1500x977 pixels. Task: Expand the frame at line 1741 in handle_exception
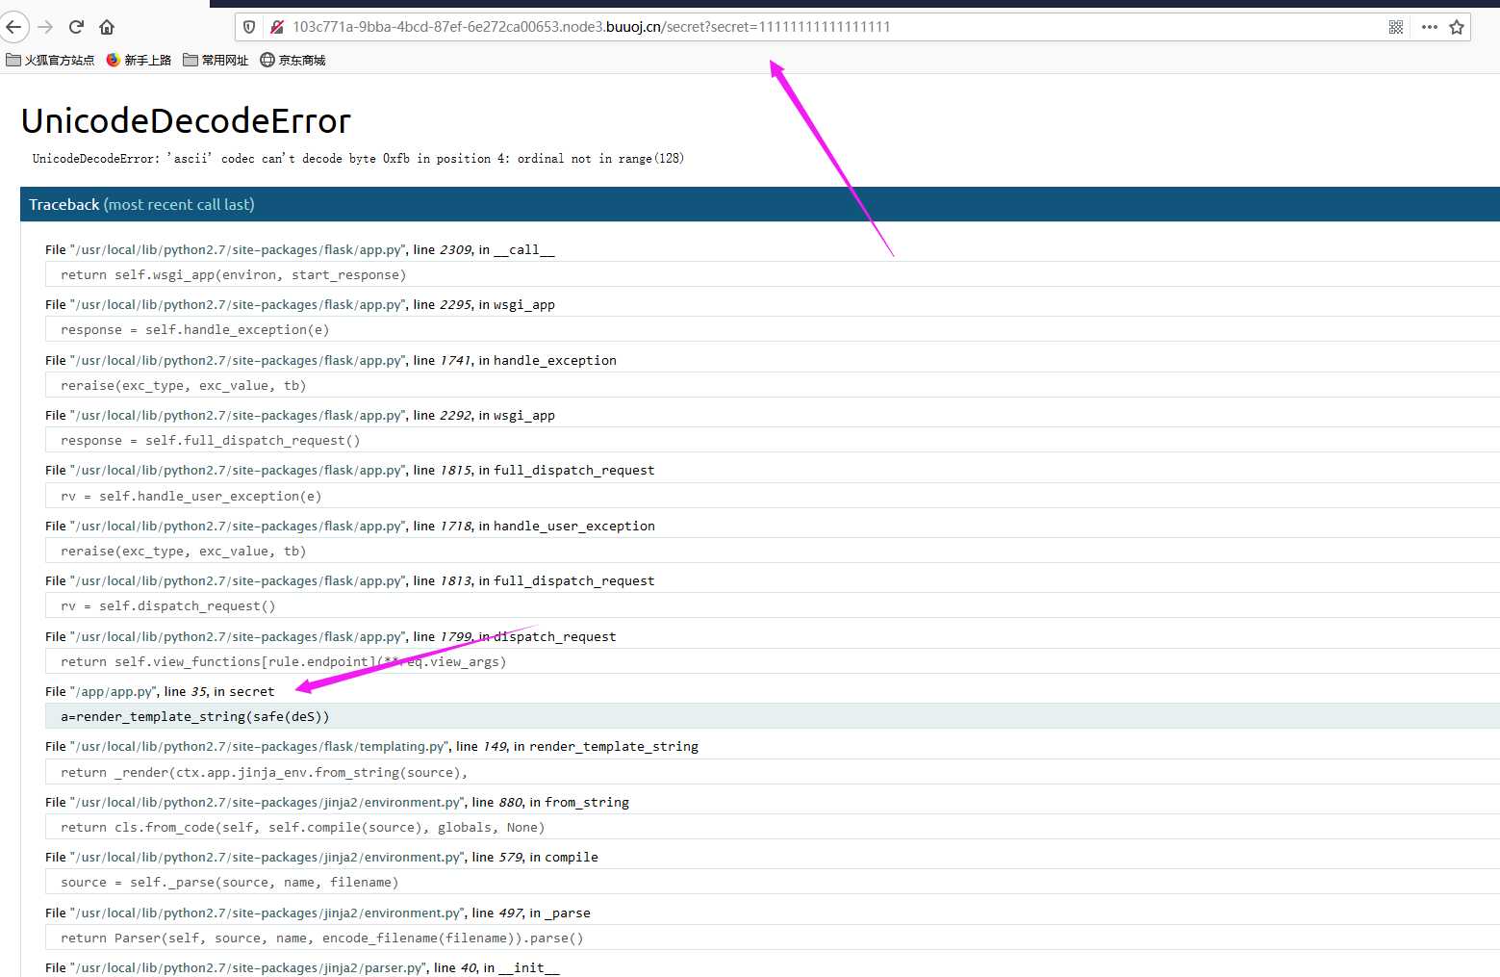(x=331, y=360)
